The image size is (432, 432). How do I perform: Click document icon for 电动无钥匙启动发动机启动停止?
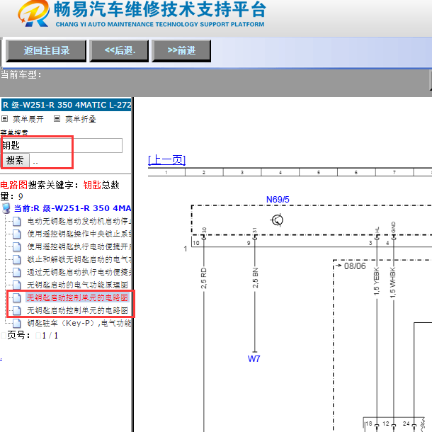pyautogui.click(x=16, y=221)
